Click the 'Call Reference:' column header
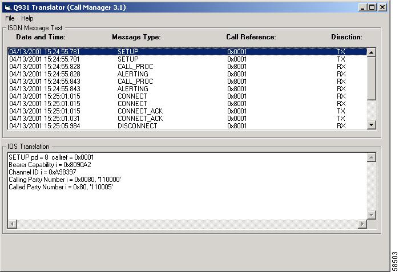Viewport: 399px width, 272px height. [251, 37]
